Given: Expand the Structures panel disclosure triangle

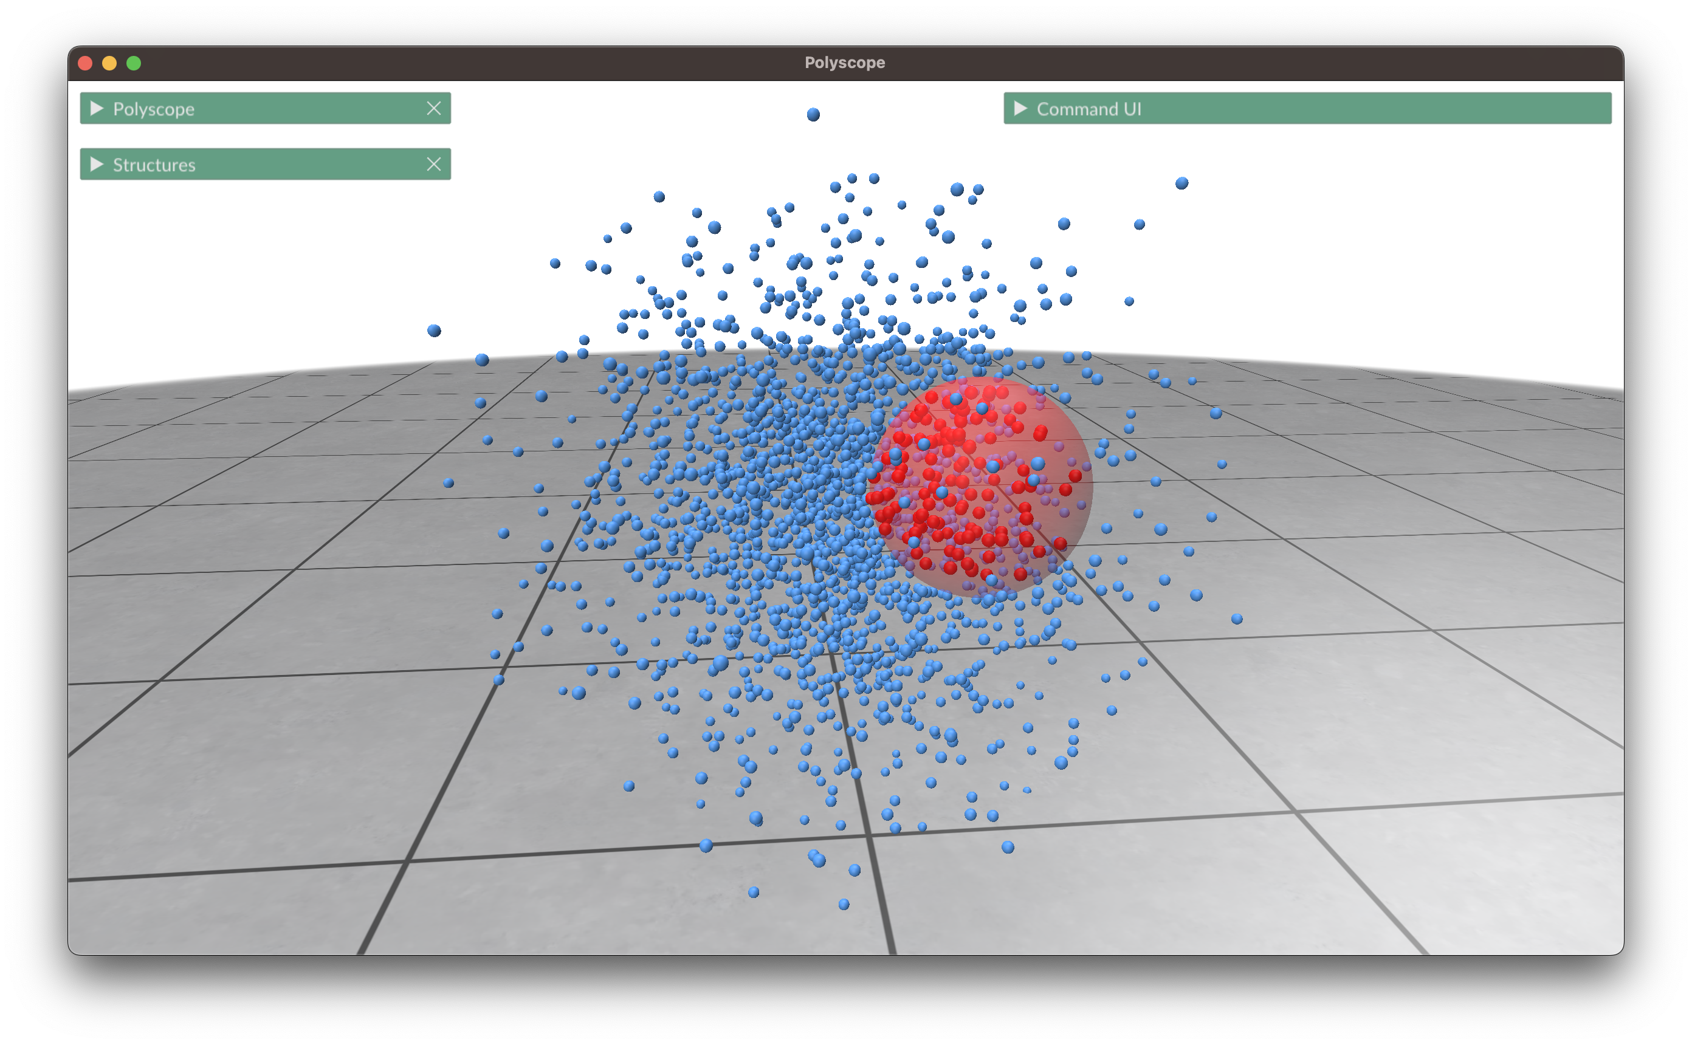Looking at the screenshot, I should point(97,165).
